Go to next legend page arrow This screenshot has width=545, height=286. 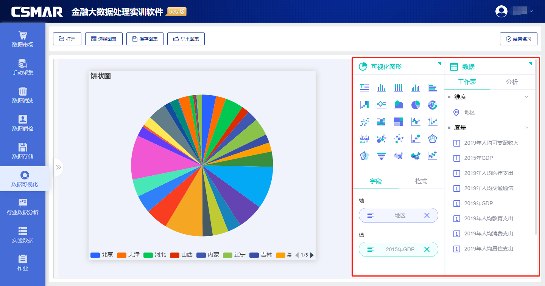pyautogui.click(x=312, y=255)
